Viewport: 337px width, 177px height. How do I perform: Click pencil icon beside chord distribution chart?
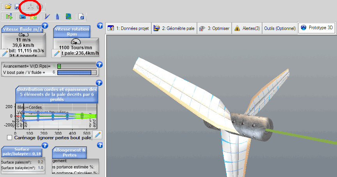(x=98, y=135)
